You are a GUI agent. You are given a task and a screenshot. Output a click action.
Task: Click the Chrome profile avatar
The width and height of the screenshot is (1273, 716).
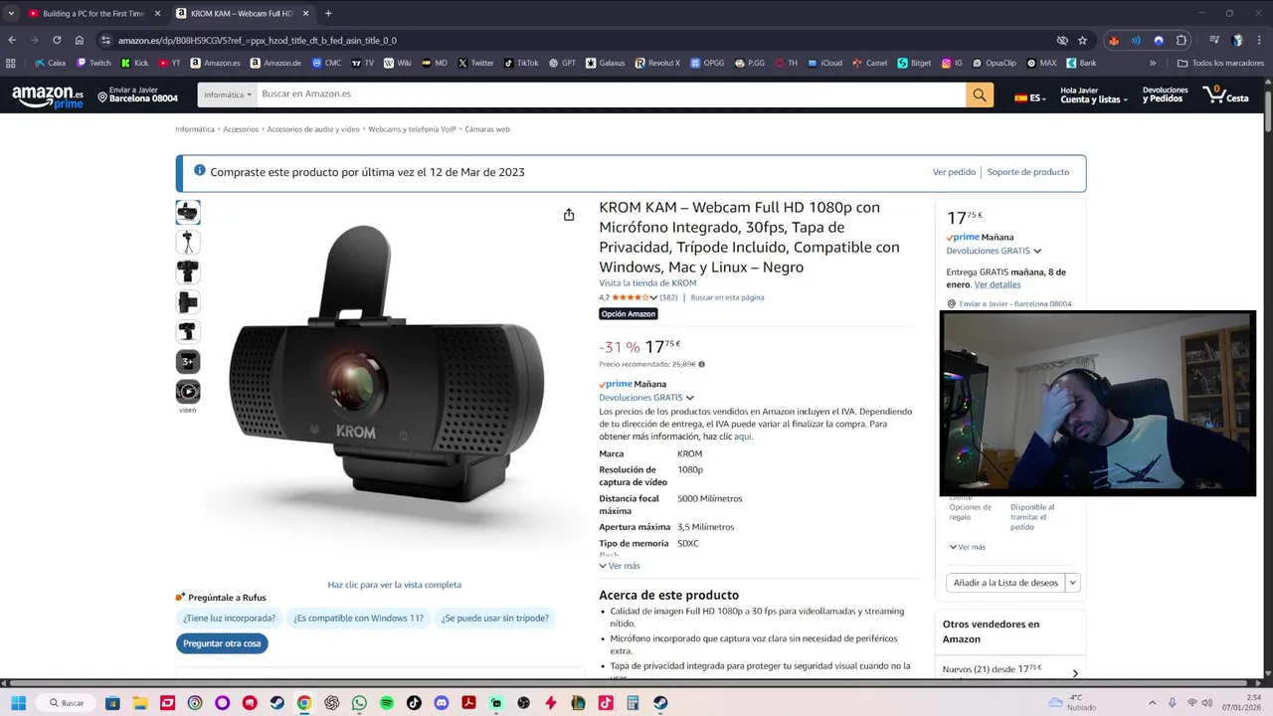click(x=1237, y=40)
